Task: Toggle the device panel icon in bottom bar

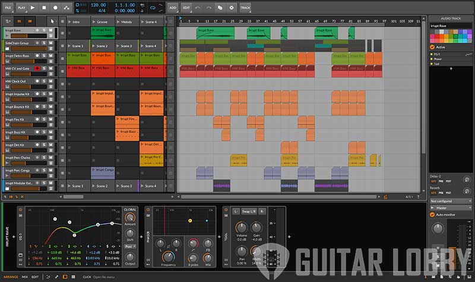Action: [x=65, y=277]
